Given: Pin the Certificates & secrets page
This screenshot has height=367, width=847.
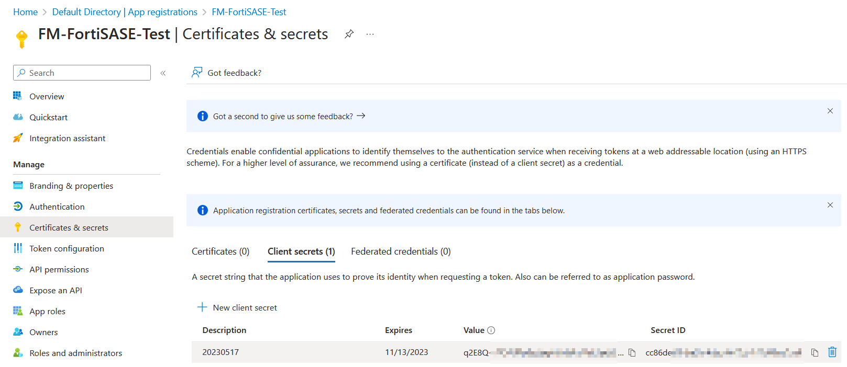Looking at the screenshot, I should 348,33.
